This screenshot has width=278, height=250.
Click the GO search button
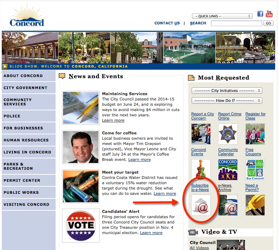coord(268,23)
